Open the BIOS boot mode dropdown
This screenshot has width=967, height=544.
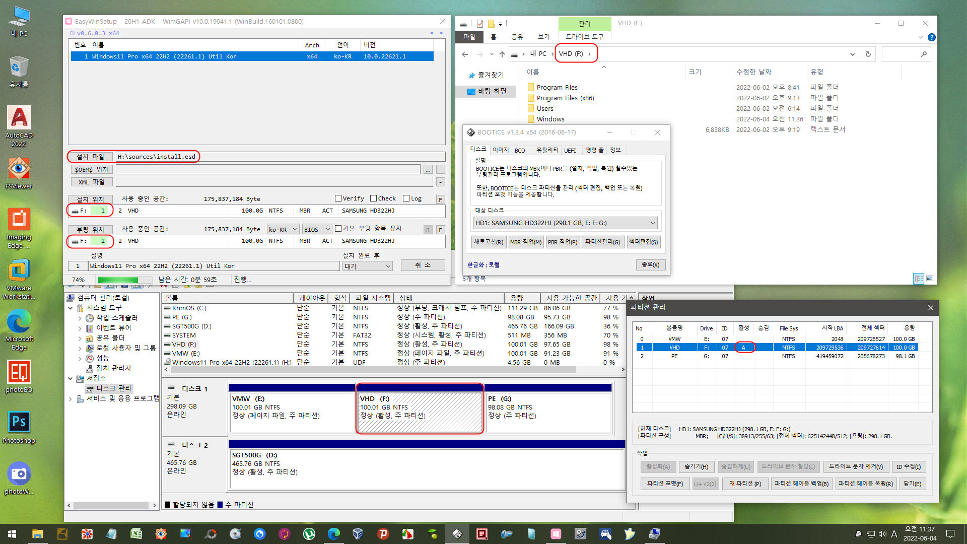(317, 230)
